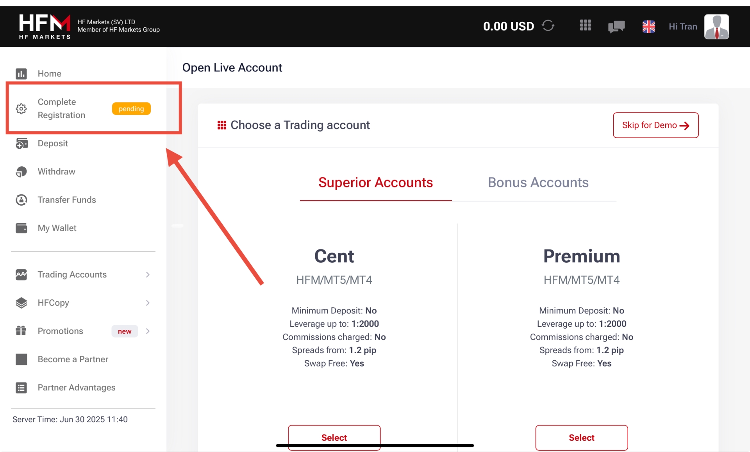Screen dimensions: 750x452
Task: Open Partner Advantages in sidebar
Action: (76, 388)
